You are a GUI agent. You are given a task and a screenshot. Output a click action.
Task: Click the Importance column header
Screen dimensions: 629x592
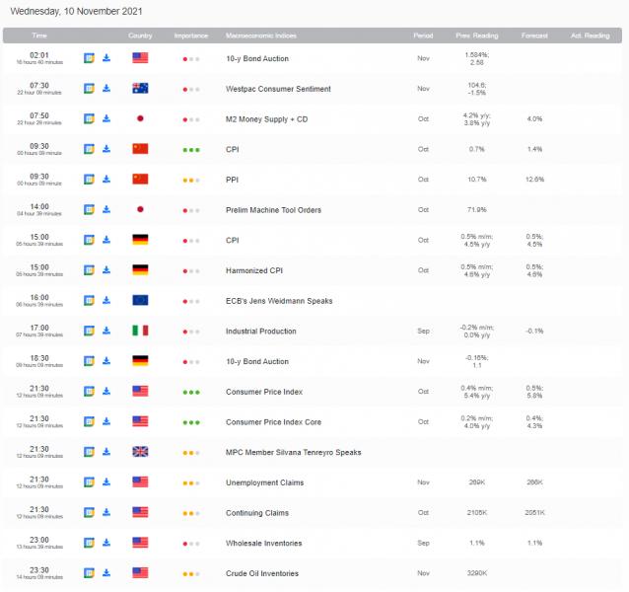point(191,35)
